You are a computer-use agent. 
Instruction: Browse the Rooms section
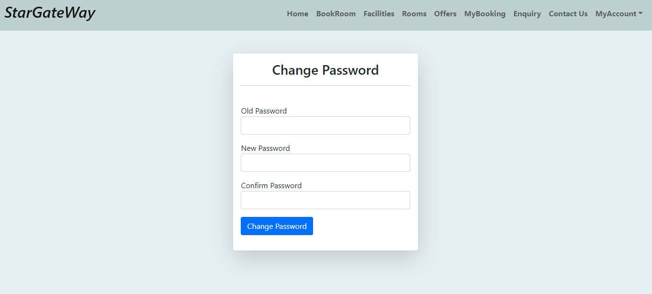[x=414, y=14]
